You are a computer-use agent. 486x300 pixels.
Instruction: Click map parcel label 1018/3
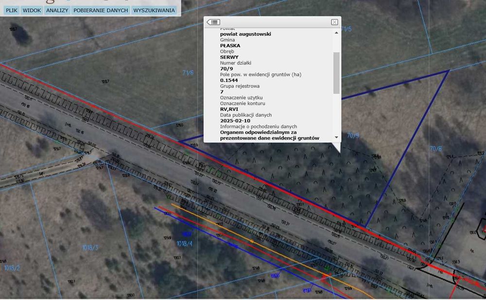coord(90,248)
